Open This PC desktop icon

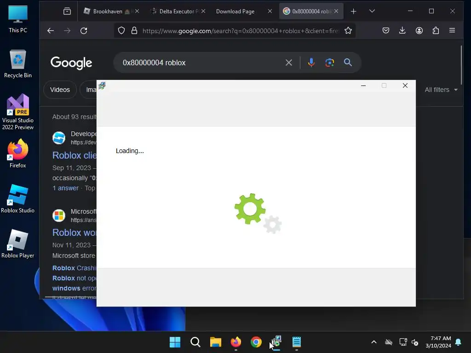[18, 18]
